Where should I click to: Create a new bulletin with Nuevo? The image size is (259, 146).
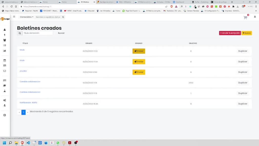click(x=247, y=33)
